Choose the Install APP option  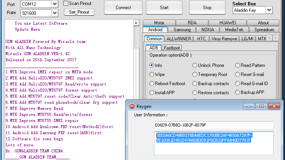click(151, 92)
